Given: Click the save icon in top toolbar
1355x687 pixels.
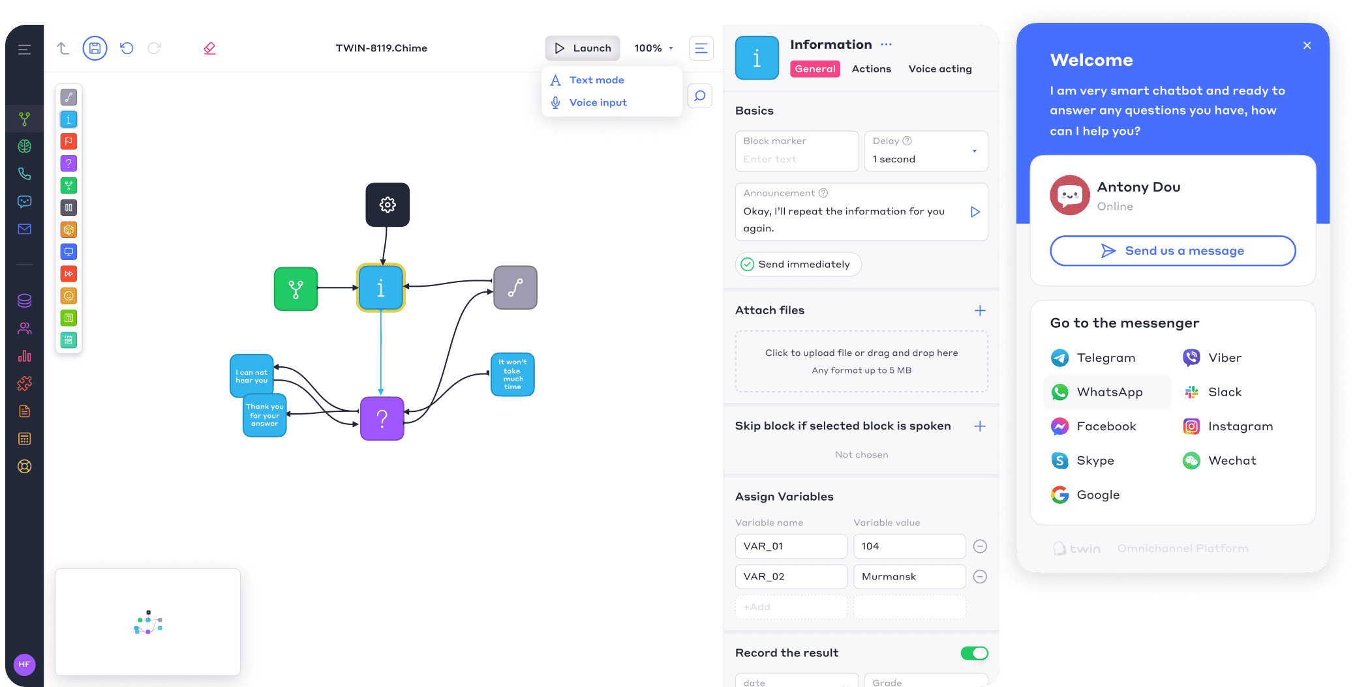Looking at the screenshot, I should (x=95, y=48).
